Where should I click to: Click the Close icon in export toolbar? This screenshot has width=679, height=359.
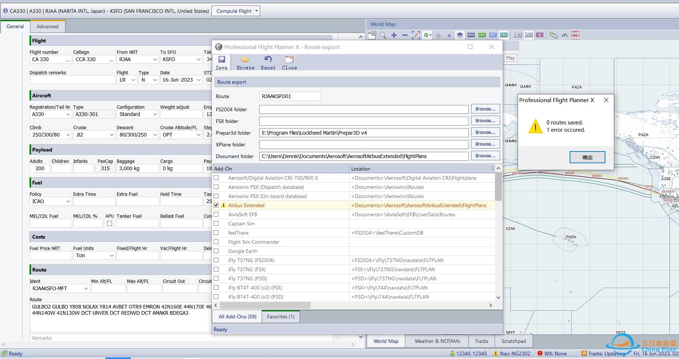pyautogui.click(x=289, y=59)
